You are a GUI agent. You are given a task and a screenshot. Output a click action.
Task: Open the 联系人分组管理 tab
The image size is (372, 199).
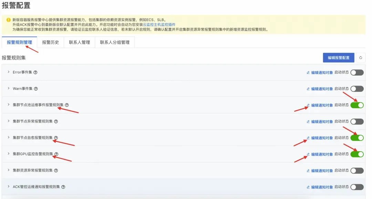(x=115, y=42)
